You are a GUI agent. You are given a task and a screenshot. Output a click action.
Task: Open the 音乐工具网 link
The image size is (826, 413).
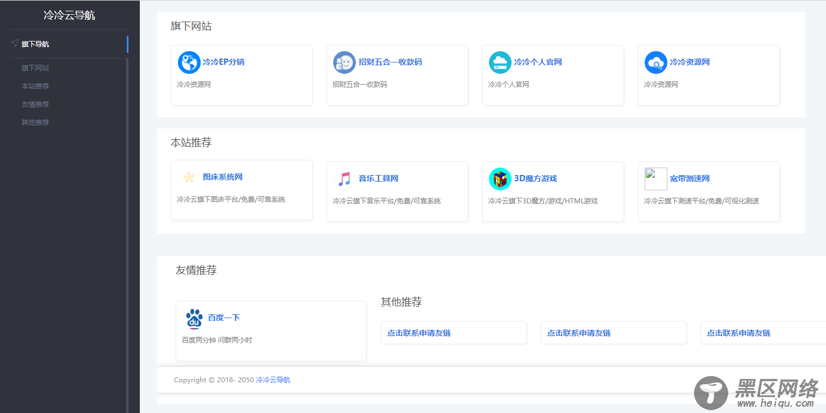tap(379, 178)
